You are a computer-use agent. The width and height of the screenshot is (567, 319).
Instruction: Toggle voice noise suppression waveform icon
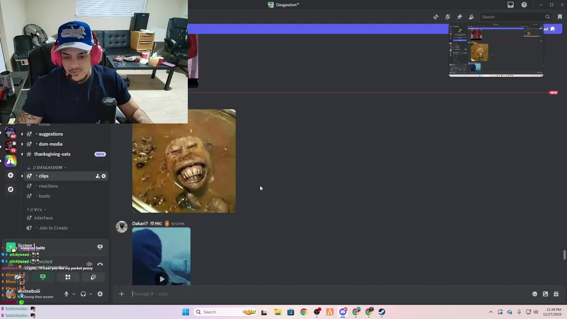click(89, 264)
